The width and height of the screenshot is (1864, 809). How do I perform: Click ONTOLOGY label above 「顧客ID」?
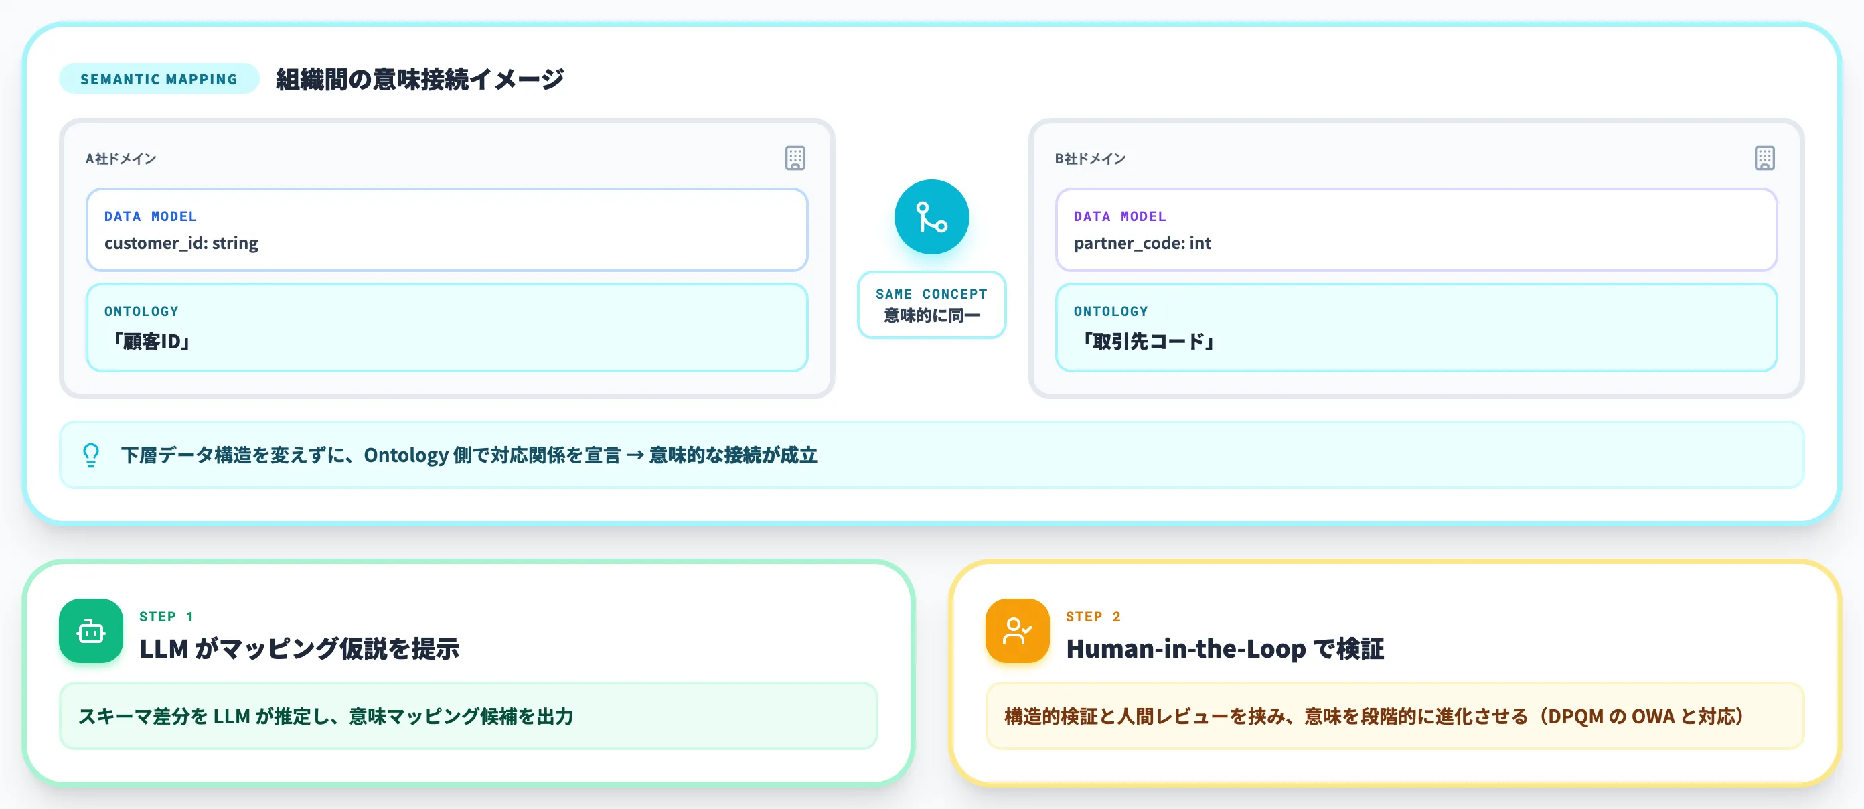coord(141,311)
